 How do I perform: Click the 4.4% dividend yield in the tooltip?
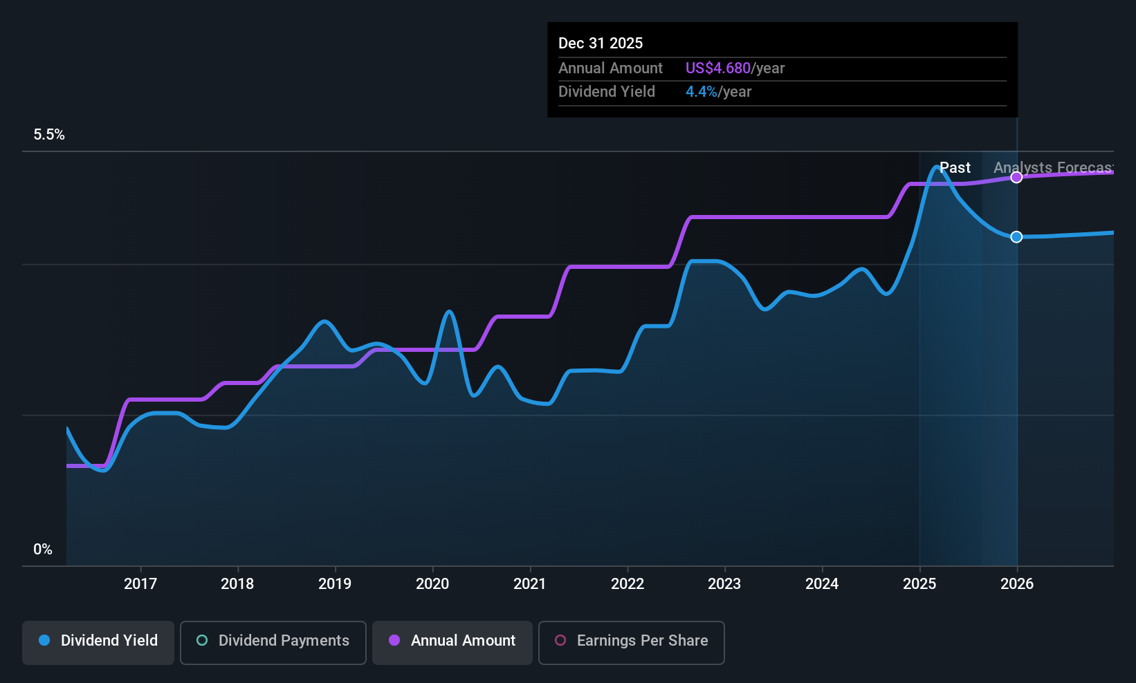click(702, 92)
